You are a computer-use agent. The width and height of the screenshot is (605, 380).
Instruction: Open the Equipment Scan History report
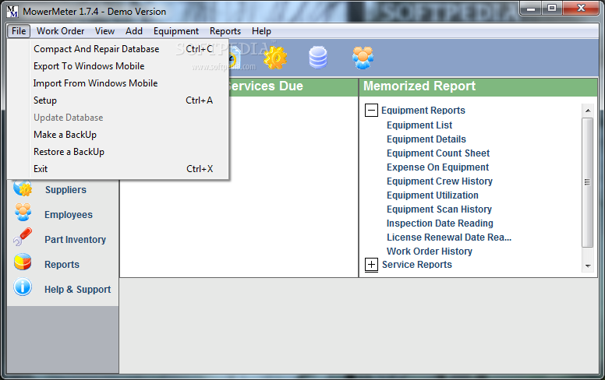pyautogui.click(x=439, y=209)
